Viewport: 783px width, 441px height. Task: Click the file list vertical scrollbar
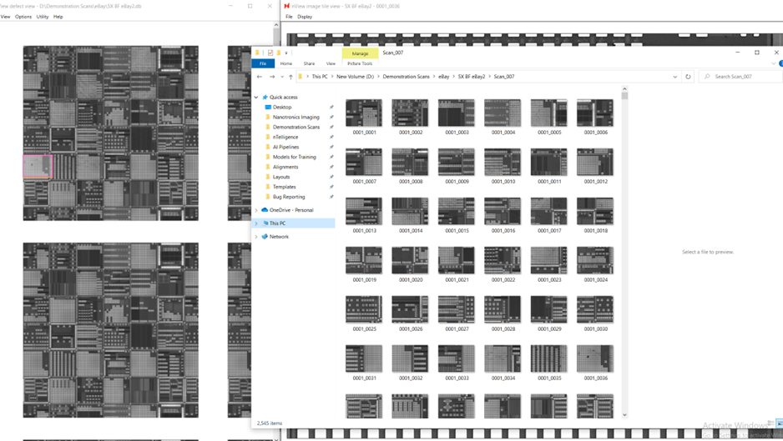coord(624,250)
